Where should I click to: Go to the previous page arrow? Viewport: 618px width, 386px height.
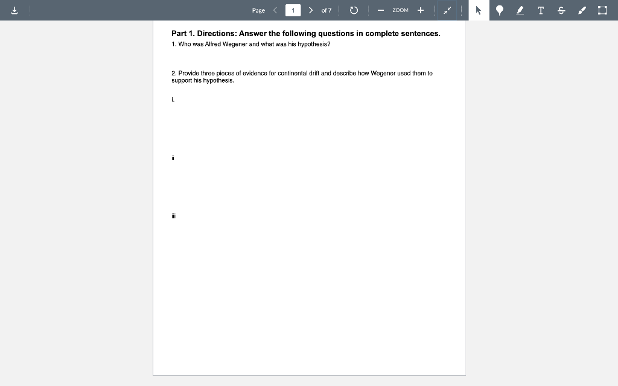coord(275,10)
